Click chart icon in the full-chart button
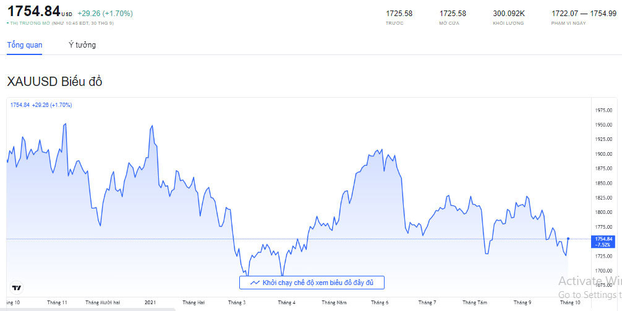 click(254, 283)
